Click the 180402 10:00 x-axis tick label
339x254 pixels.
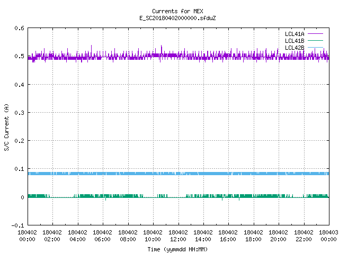[x=153, y=236]
